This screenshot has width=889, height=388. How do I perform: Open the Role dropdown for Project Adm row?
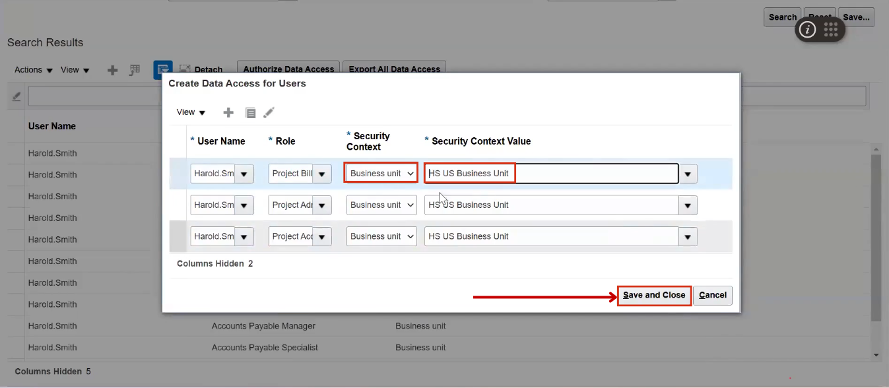point(322,205)
